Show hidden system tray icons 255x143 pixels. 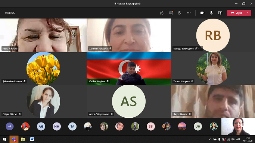[210, 139]
